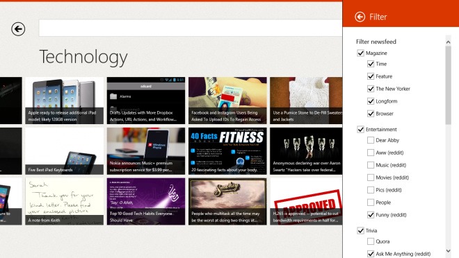Toggle the Entertainment category checkbox
459x258 pixels.
tap(360, 129)
